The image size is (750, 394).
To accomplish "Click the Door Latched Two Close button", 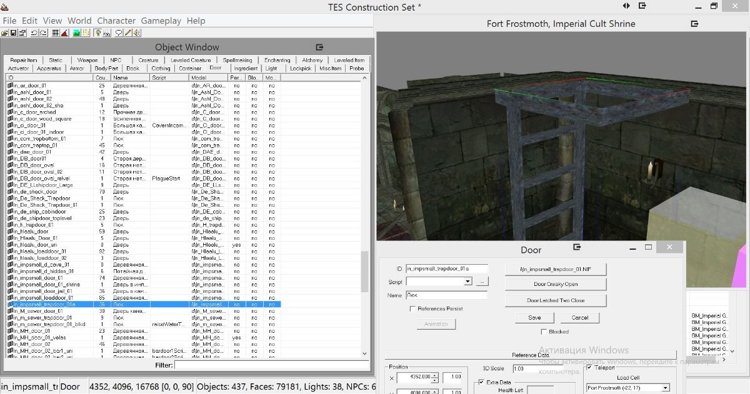I will click(556, 300).
